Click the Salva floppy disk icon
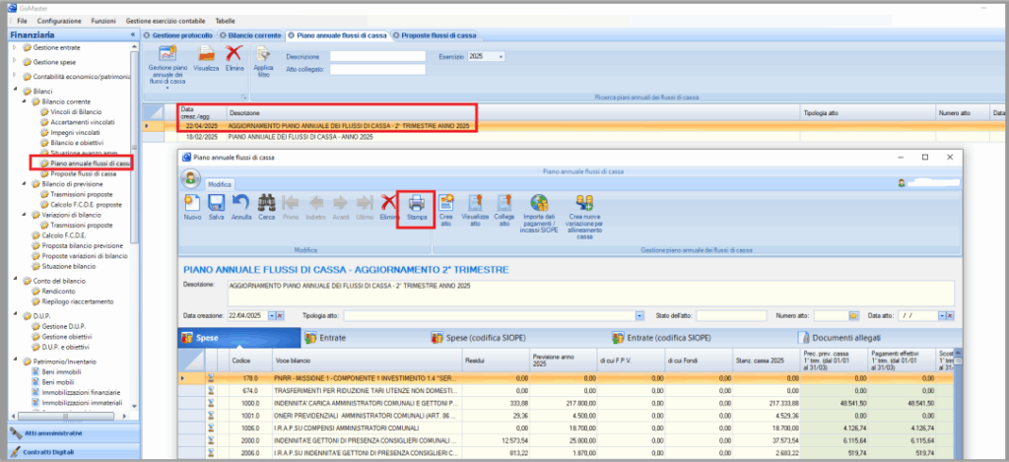Image resolution: width=1009 pixels, height=462 pixels. [216, 204]
